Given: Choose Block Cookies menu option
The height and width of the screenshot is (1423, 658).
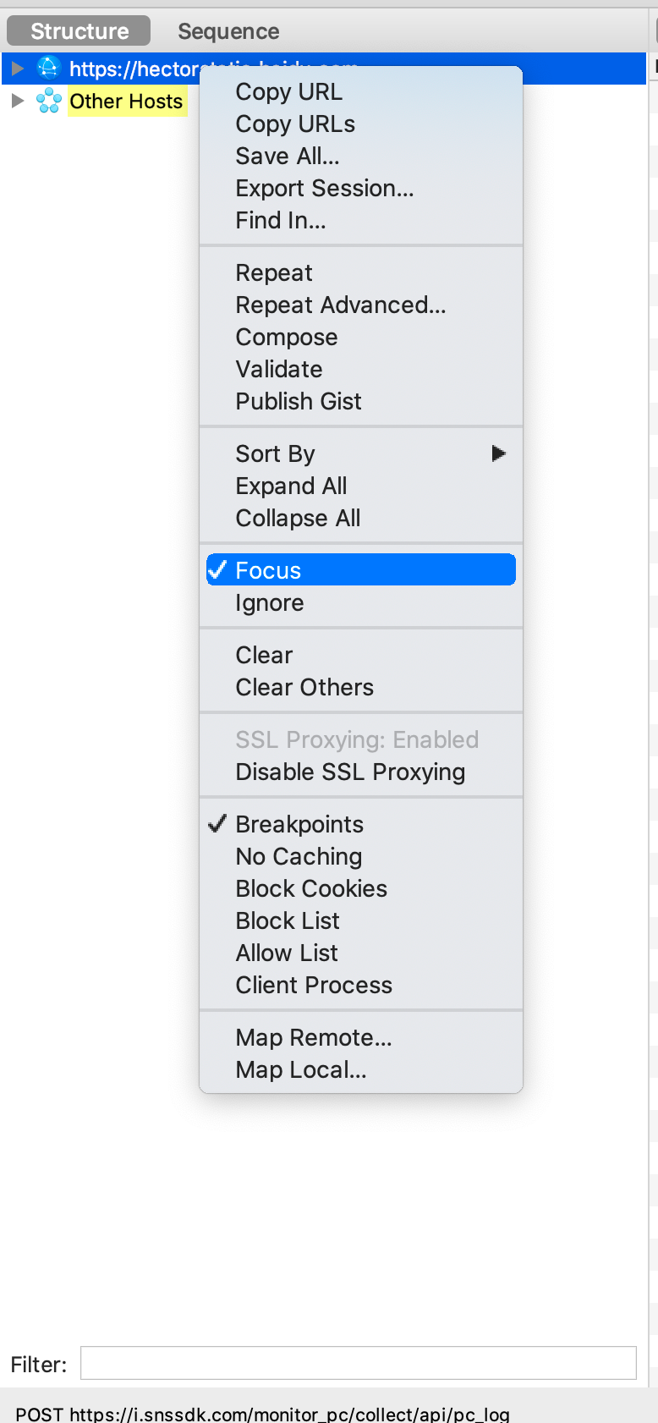Looking at the screenshot, I should 311,889.
